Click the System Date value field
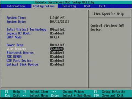The width and height of the screenshot is (132, 99). click(x=59, y=22)
